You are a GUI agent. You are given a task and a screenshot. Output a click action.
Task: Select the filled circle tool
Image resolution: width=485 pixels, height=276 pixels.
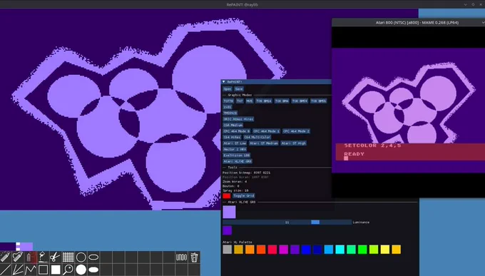tap(81, 270)
